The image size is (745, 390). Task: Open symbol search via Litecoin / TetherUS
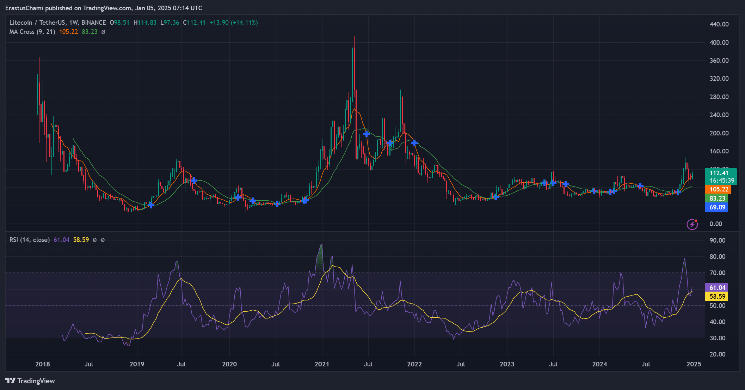[37, 22]
